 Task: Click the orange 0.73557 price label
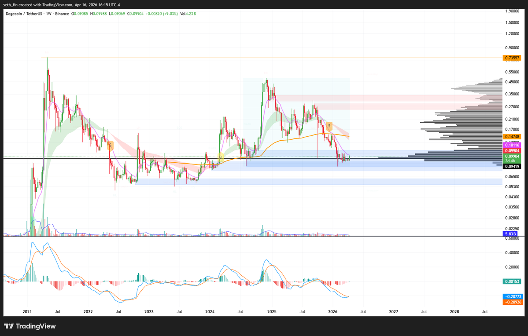pos(512,58)
